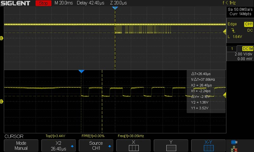Click the Top[1]=3.44V measurement

55,136
